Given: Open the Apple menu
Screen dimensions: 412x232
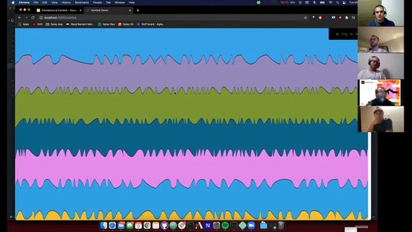Looking at the screenshot, I should pos(13,3).
